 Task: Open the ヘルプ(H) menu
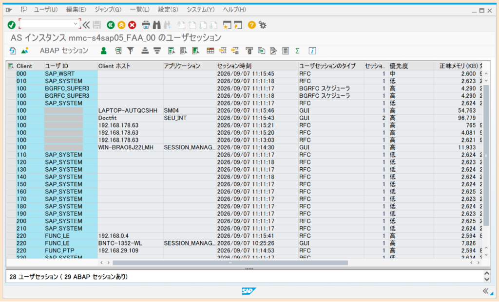pos(234,10)
